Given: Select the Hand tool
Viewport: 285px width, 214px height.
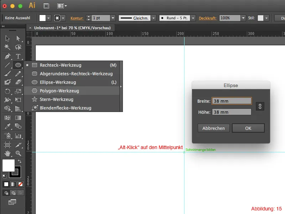Looking at the screenshot, I should [x=7, y=153].
